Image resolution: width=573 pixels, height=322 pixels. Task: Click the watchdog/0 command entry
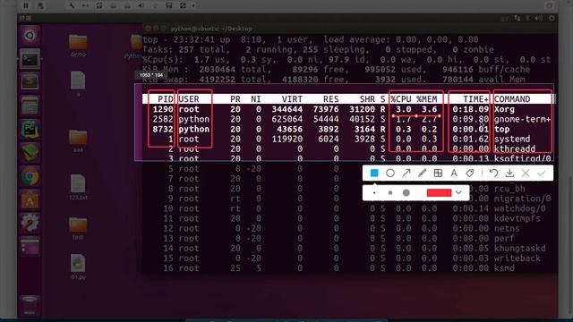click(519, 208)
